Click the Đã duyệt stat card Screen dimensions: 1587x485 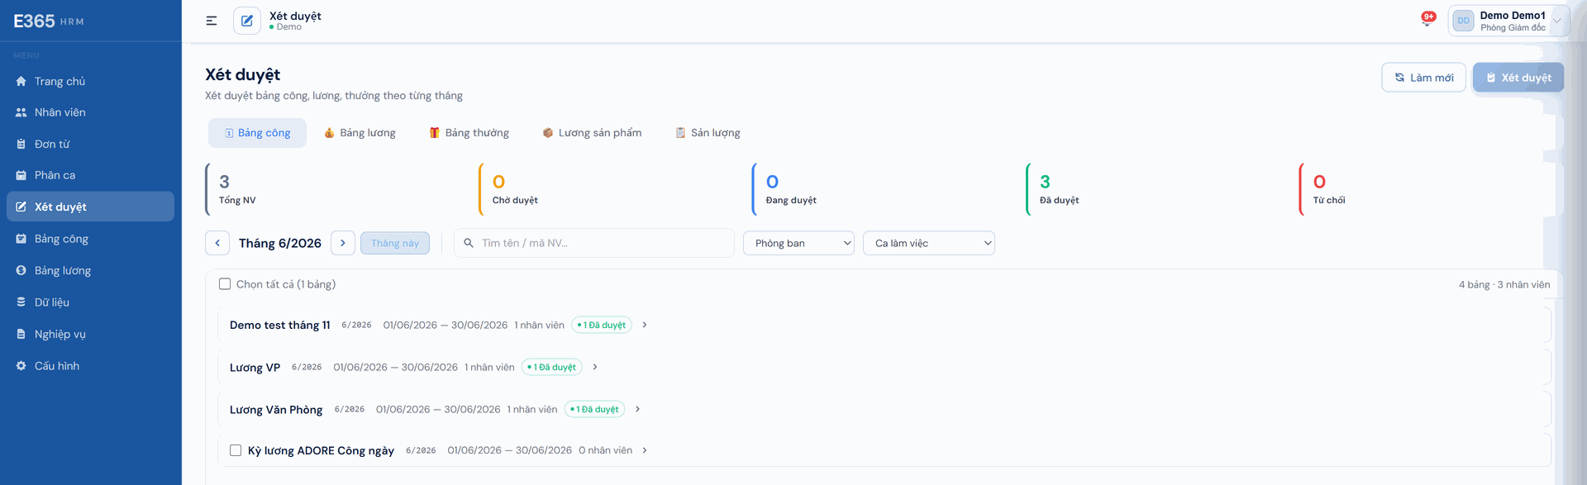[1158, 189]
